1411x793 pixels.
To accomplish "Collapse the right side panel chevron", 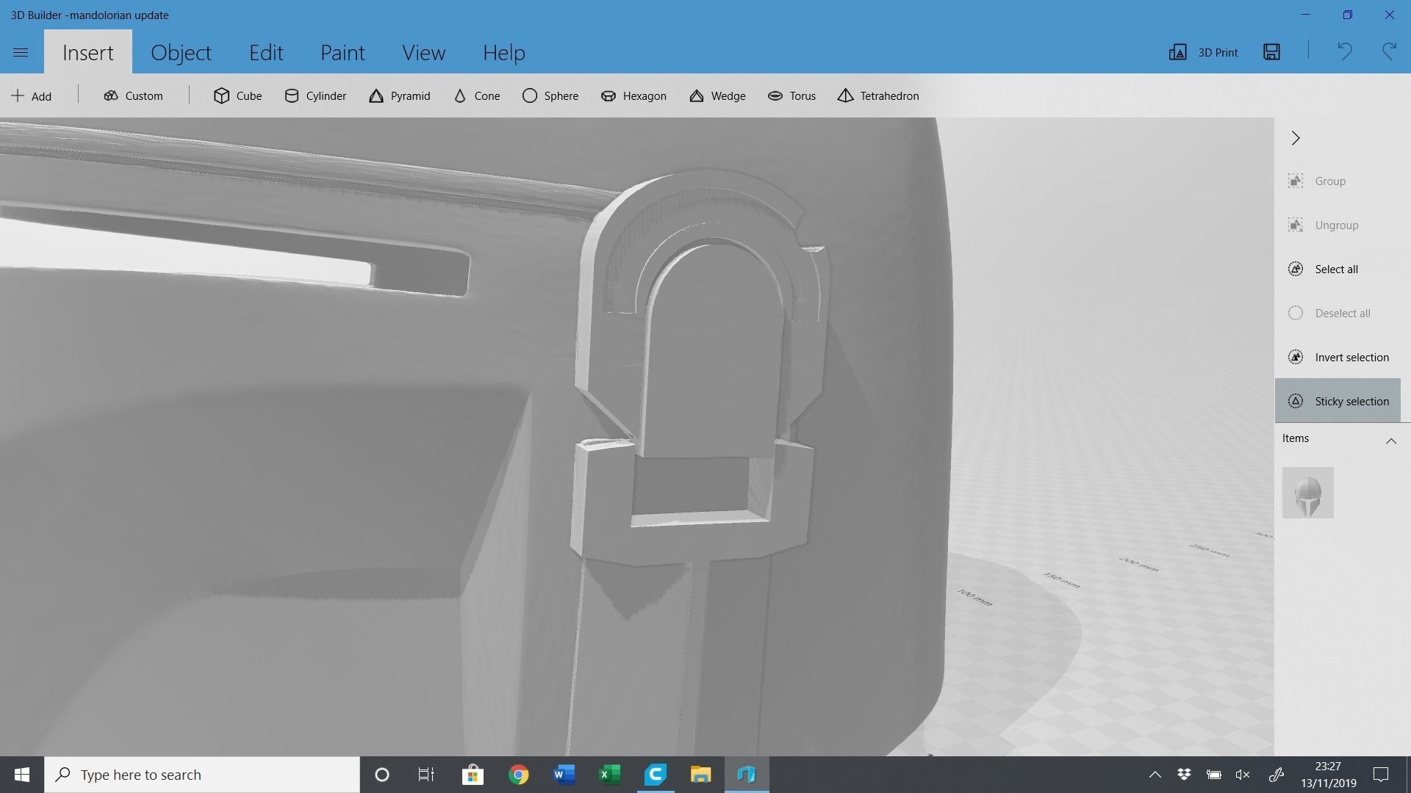I will tap(1296, 138).
